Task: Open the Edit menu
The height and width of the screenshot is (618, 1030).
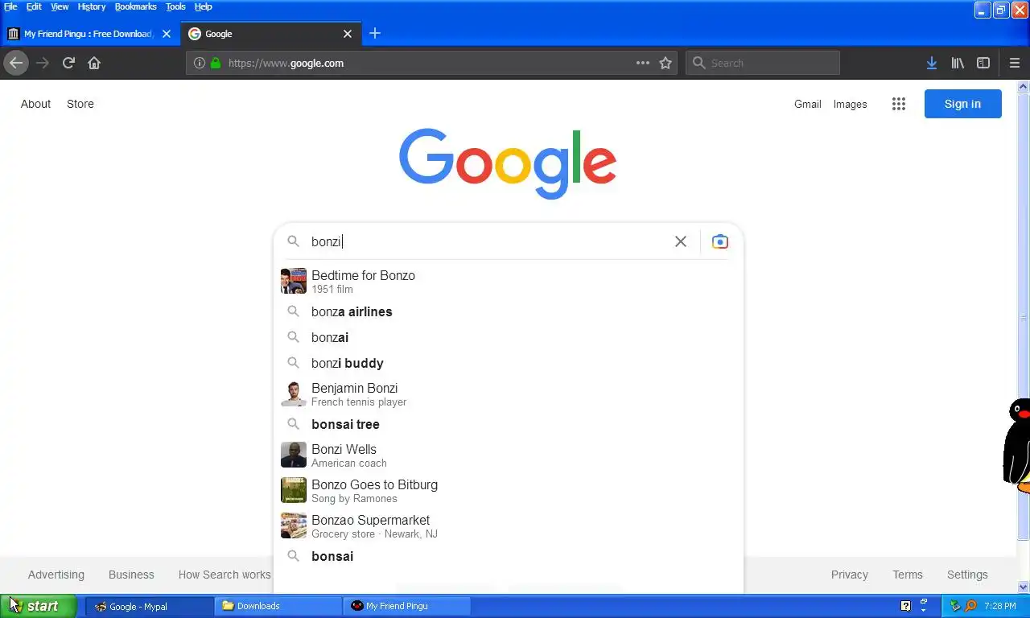Action: pos(34,6)
